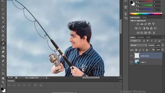Add a Hue/Saturation adjustment

pyautogui.click(x=136, y=28)
